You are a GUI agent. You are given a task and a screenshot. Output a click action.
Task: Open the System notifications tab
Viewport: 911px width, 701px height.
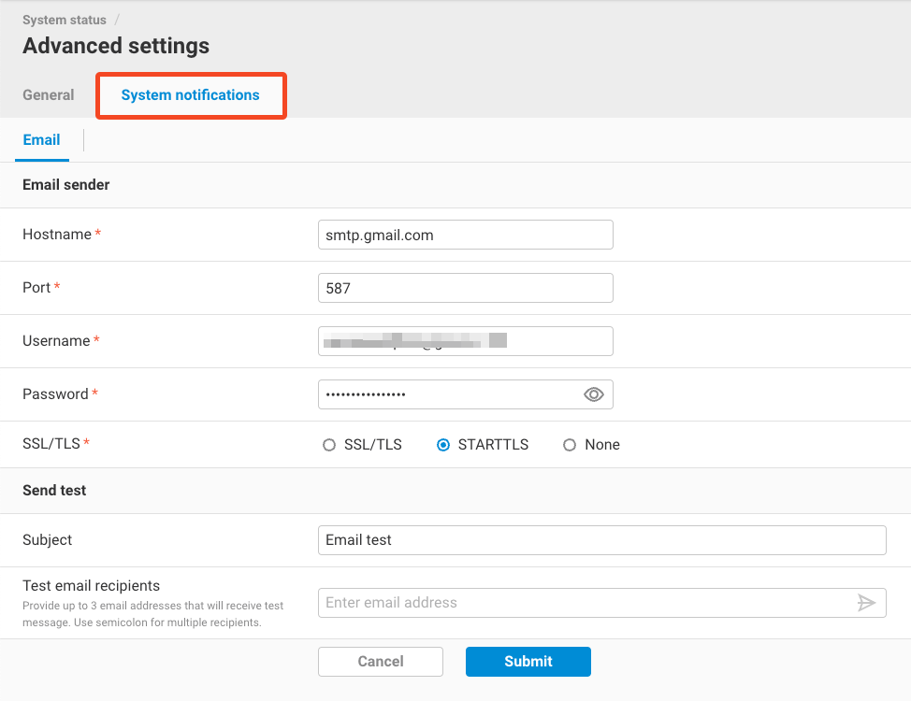(x=191, y=95)
